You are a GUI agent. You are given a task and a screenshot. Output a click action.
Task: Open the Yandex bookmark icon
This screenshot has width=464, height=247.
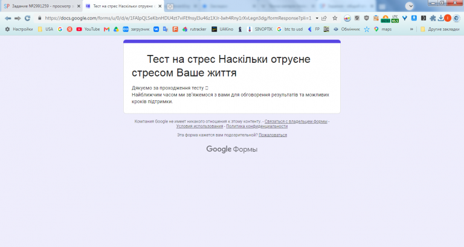coord(69,29)
